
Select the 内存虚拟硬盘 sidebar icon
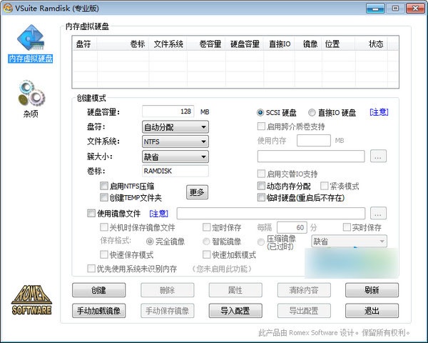click(30, 40)
